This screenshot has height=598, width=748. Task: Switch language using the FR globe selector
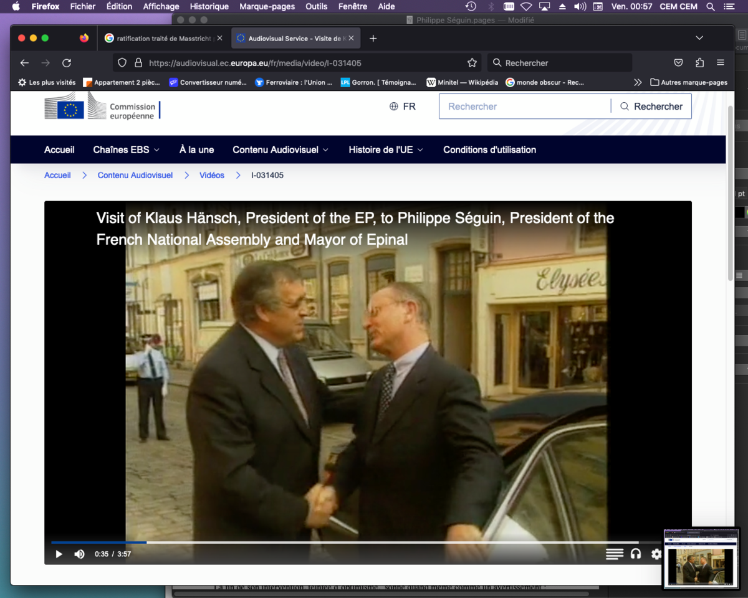point(403,107)
